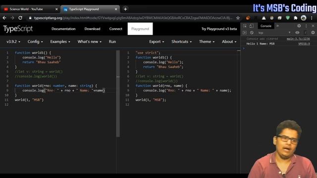The image size is (317, 178).
Task: Activate DevTools inspect element picker
Action: click(245, 26)
